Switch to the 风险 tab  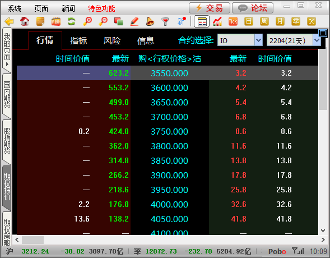pyautogui.click(x=112, y=40)
